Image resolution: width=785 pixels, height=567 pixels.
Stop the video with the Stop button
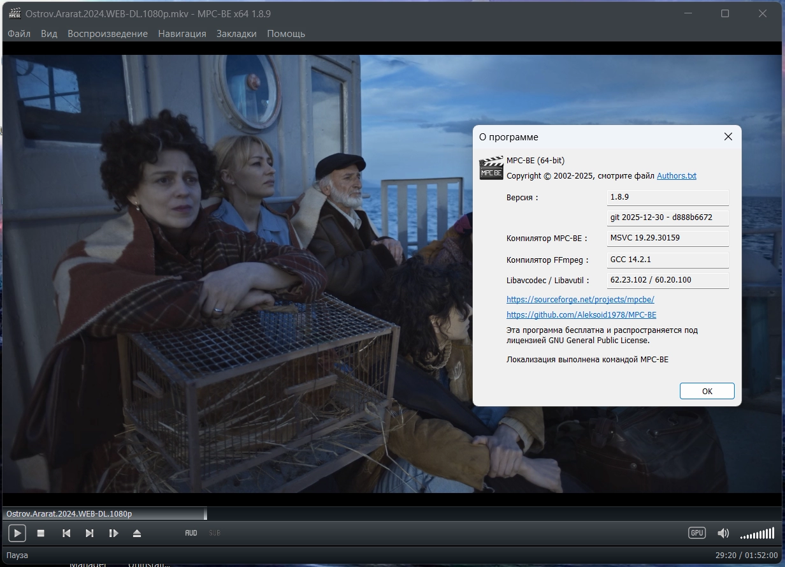pos(41,533)
